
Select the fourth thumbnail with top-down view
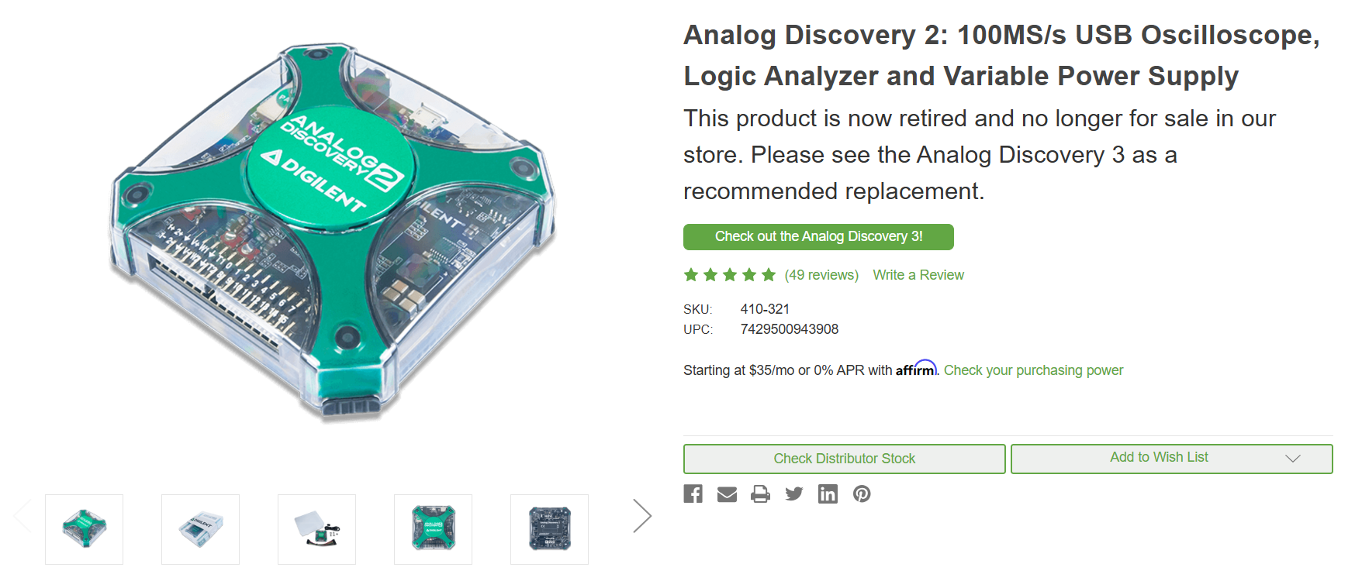click(x=433, y=529)
